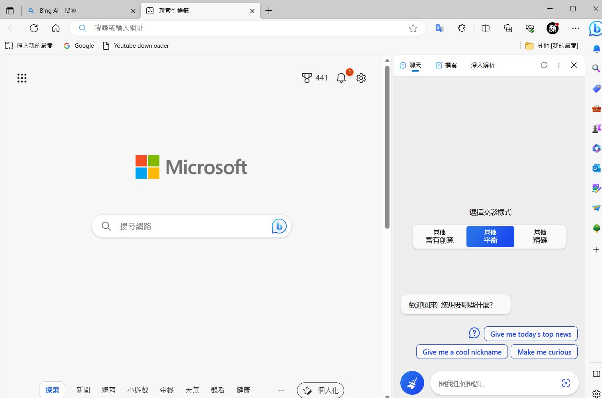Click the page refresh button
The height and width of the screenshot is (398, 602).
tap(34, 28)
